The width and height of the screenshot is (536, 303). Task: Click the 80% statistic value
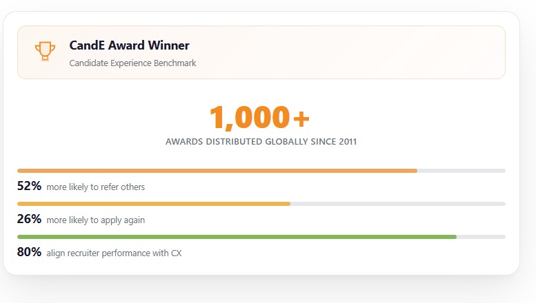pyautogui.click(x=30, y=252)
